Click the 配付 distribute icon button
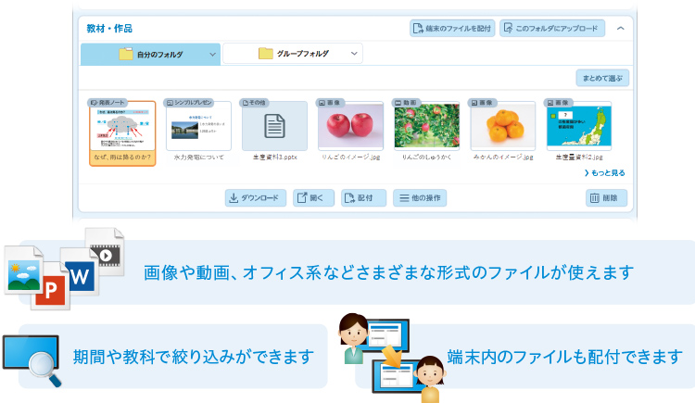Screen dimensions: 695x403 click(363, 198)
